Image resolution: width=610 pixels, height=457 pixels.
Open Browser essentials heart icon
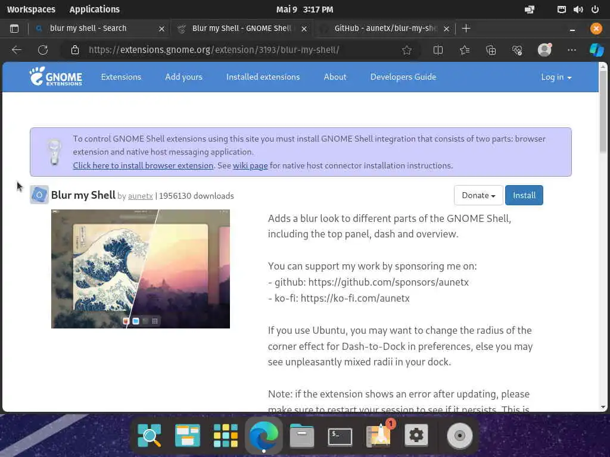(x=517, y=50)
